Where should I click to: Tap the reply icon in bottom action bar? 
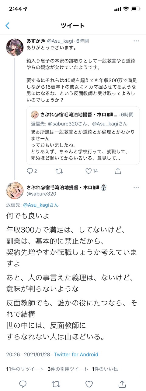pyautogui.click(x=23, y=383)
